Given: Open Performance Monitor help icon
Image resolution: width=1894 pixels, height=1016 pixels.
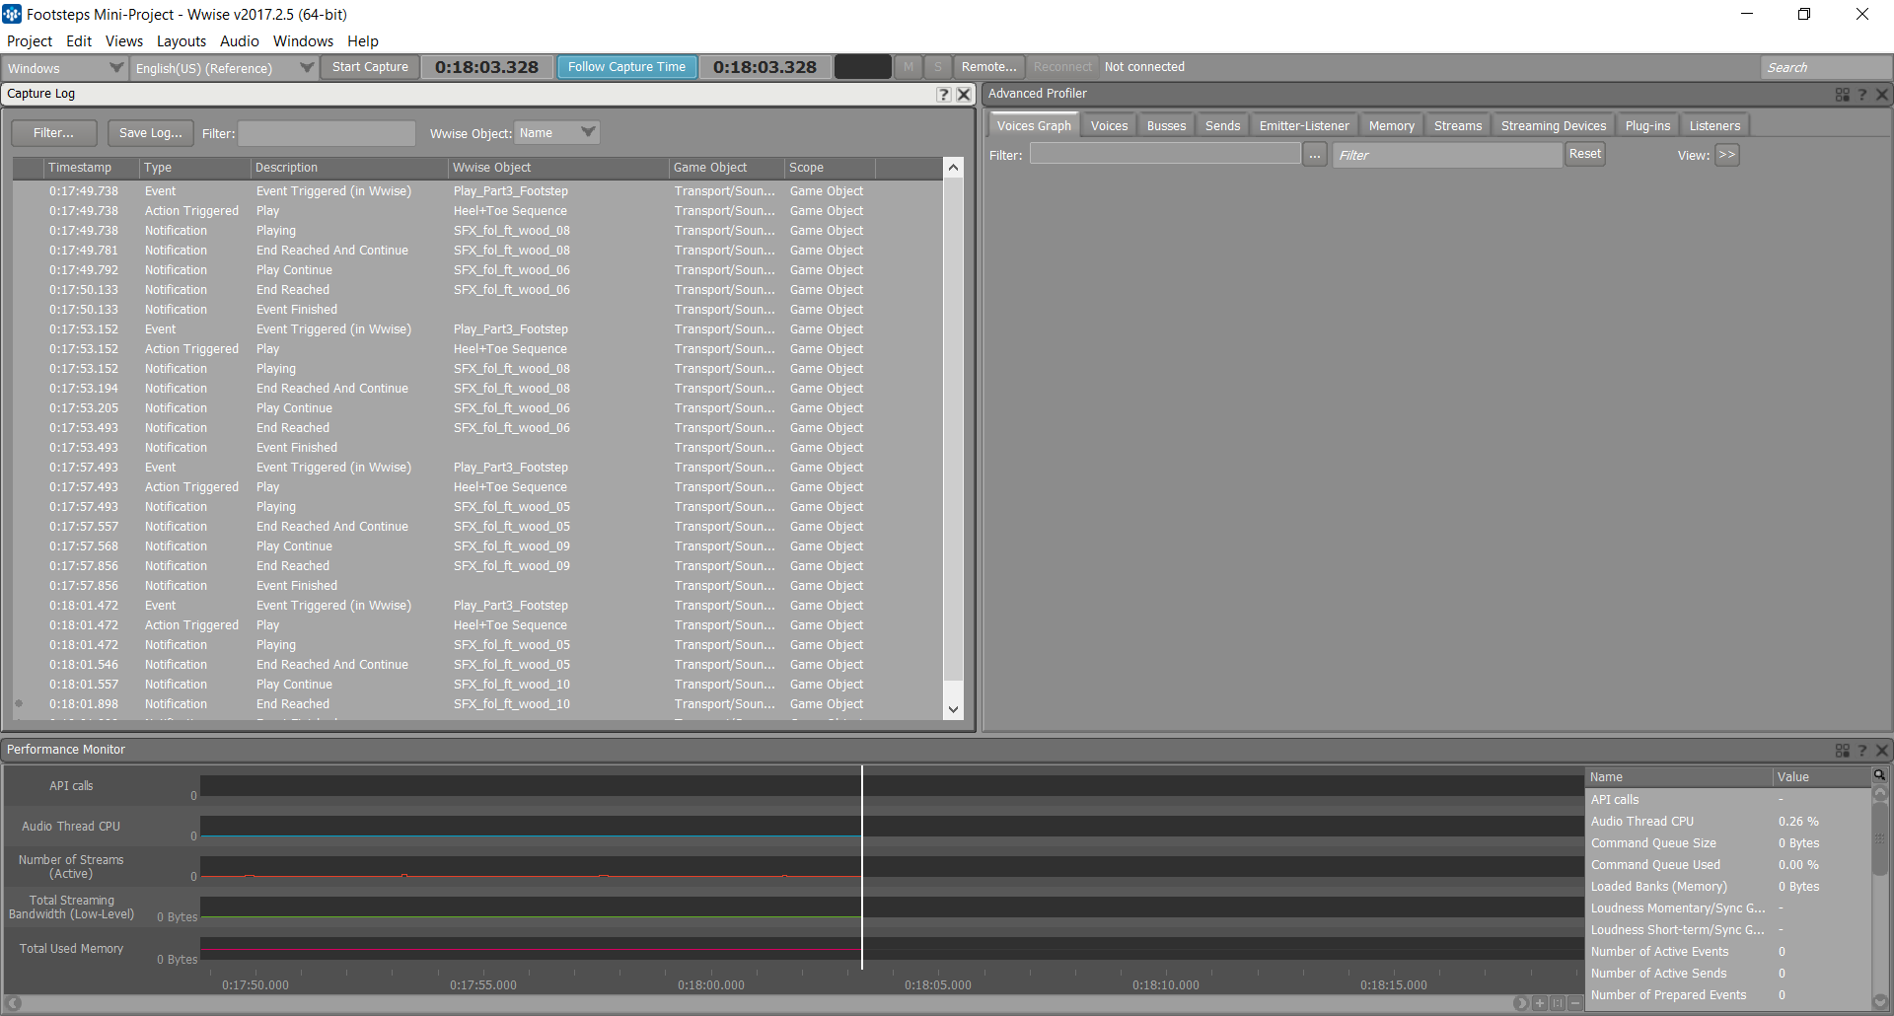Looking at the screenshot, I should click(1862, 750).
